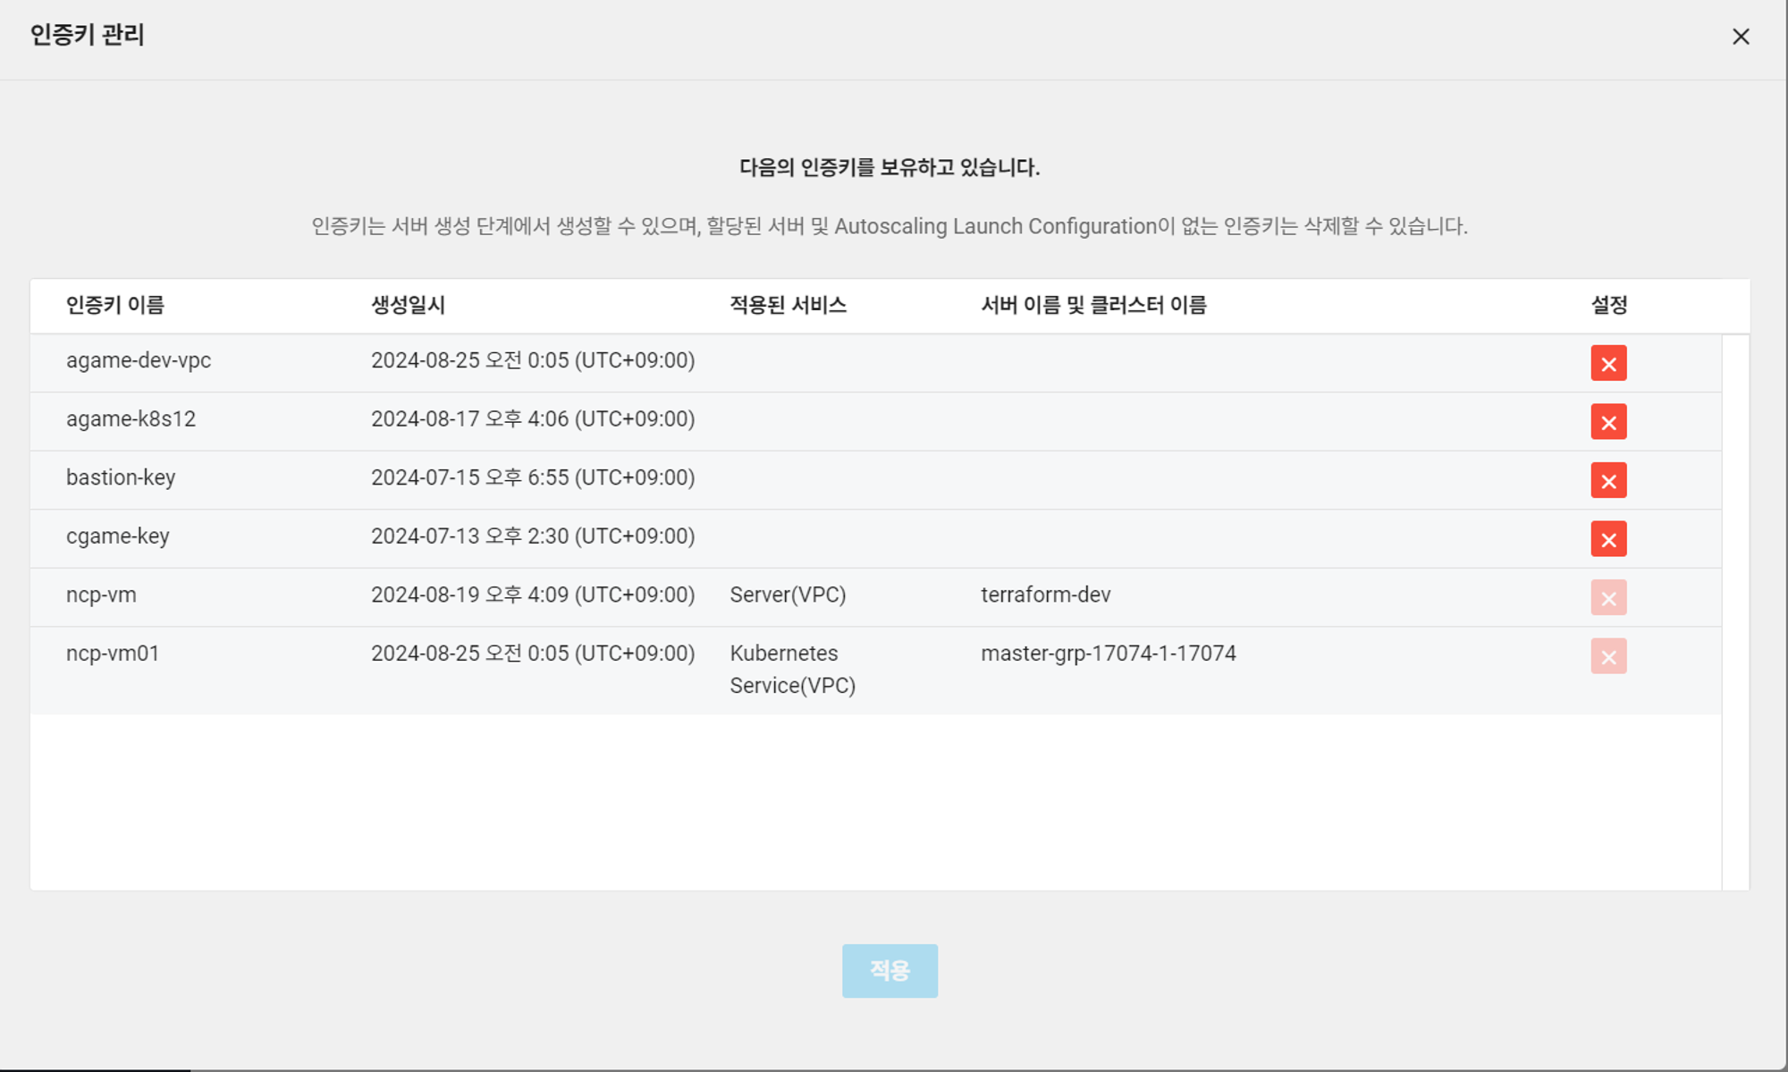
Task: Remove the cgame-key entry
Action: 1607,539
